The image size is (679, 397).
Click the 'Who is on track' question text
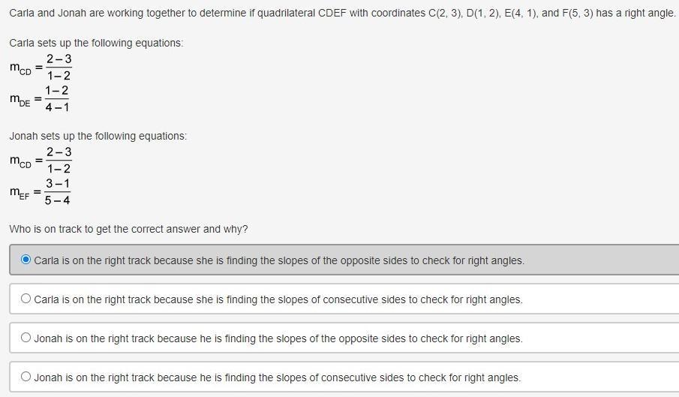[x=128, y=229]
